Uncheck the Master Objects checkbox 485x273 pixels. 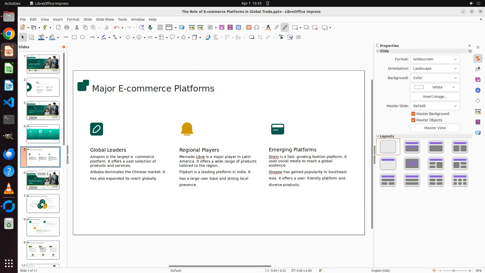coord(413,120)
